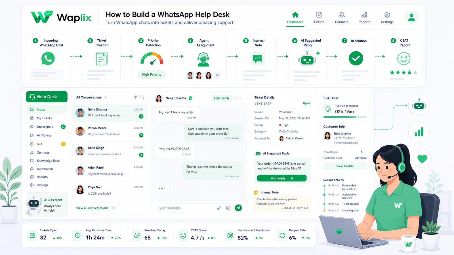Open Anita Singh conversation
454x255 pixels.
click(110, 151)
